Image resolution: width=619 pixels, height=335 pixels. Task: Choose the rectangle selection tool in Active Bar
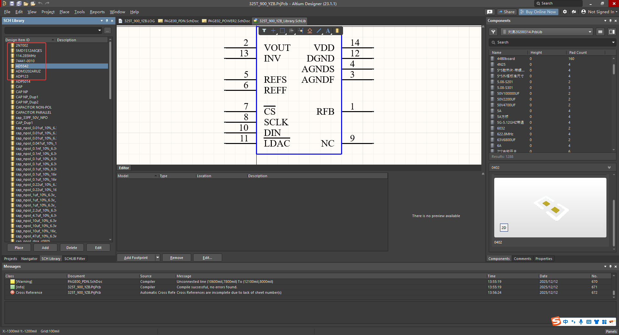pyautogui.click(x=282, y=31)
